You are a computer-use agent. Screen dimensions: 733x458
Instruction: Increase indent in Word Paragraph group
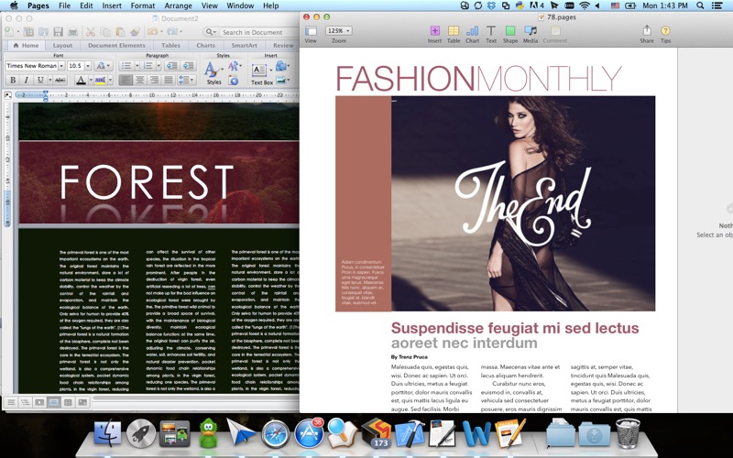tap(189, 66)
